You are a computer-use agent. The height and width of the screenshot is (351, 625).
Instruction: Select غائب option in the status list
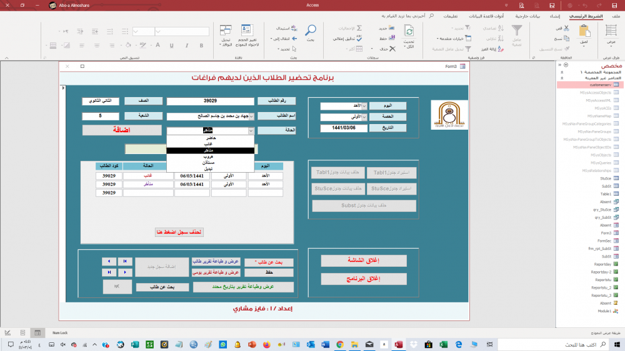(211, 144)
